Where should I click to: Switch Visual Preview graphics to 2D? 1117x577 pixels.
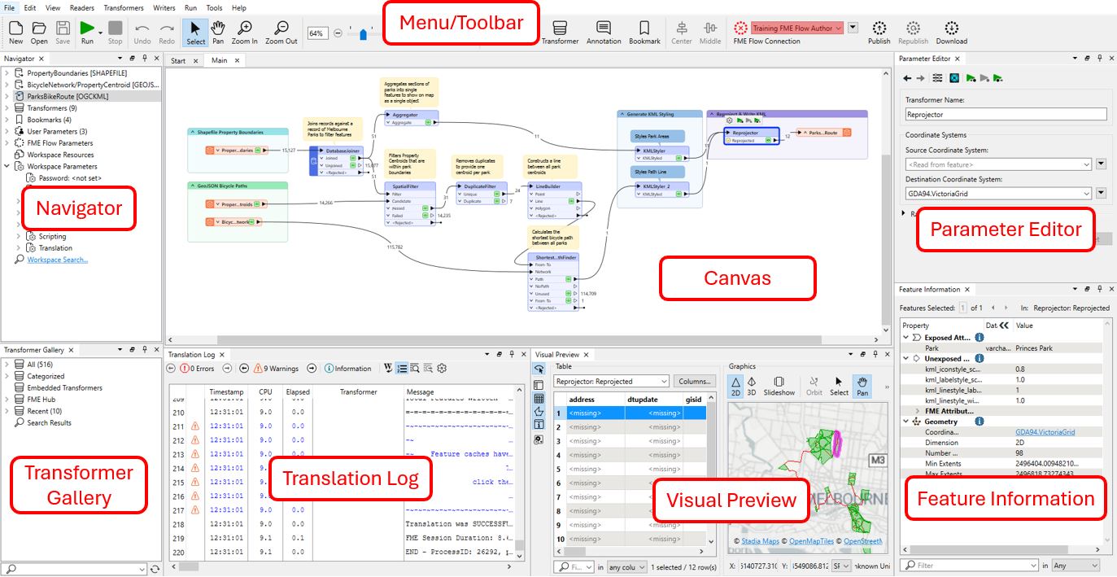tap(735, 387)
